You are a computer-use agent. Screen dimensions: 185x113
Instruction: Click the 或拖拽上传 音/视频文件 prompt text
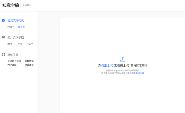131,65
